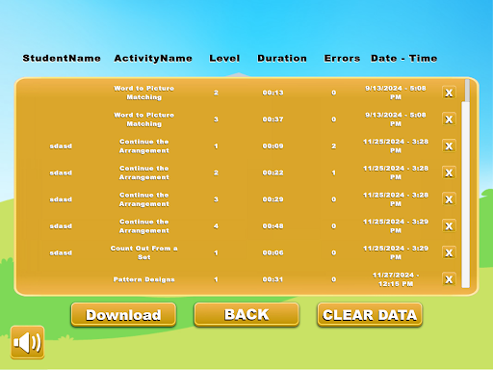Remove the Continue the Arrangement level 1 row

449,146
